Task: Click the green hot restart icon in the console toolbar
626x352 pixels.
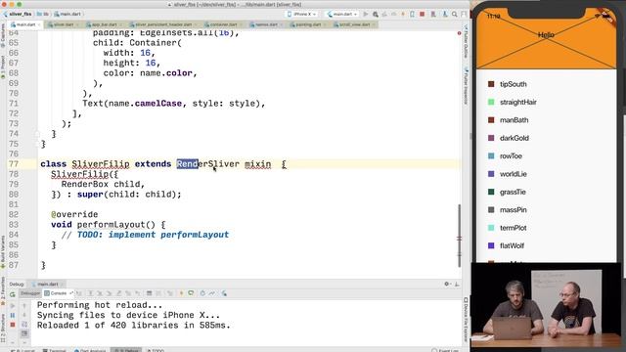Action: [x=191, y=293]
